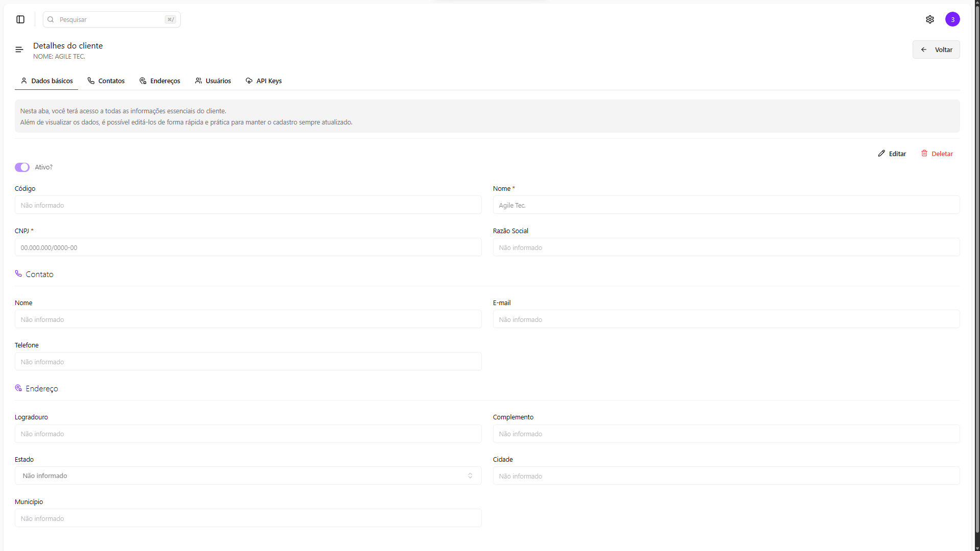Click the location icon by Endereço heading

pyautogui.click(x=18, y=388)
